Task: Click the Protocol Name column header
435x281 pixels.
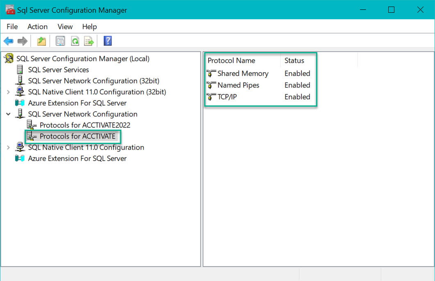Action: [x=231, y=60]
